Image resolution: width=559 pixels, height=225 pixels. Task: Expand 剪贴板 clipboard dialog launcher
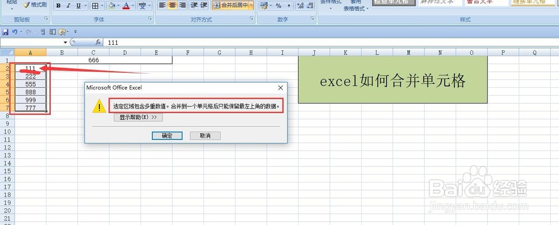46,19
